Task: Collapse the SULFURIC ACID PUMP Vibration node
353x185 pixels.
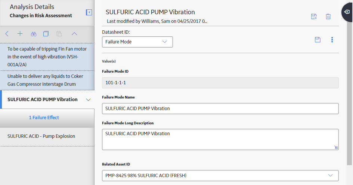Action: [x=89, y=100]
